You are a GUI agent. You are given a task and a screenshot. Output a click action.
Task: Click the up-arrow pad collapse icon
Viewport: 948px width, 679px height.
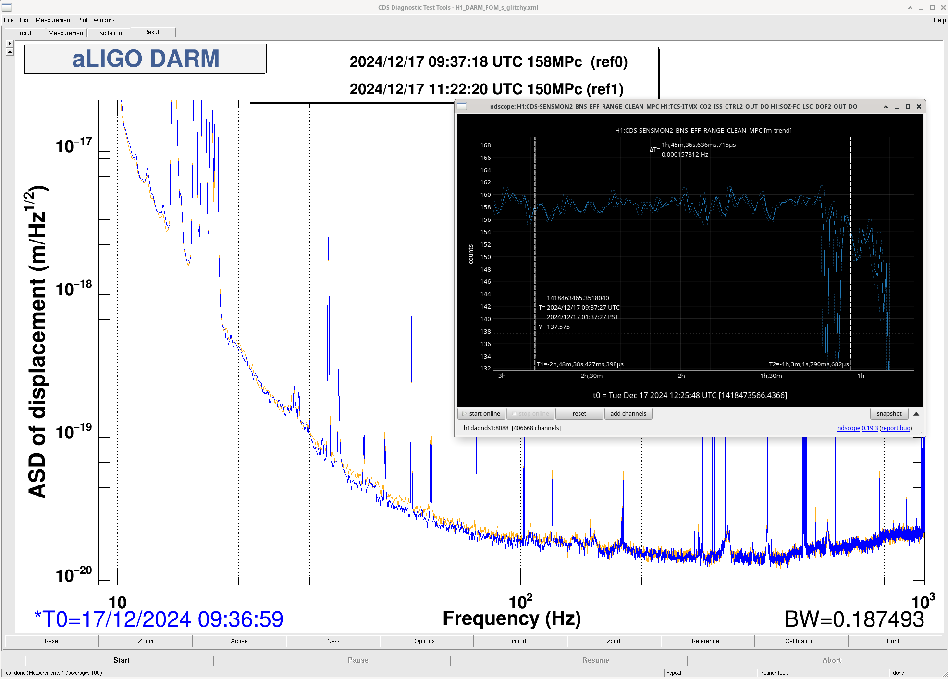[x=10, y=51]
